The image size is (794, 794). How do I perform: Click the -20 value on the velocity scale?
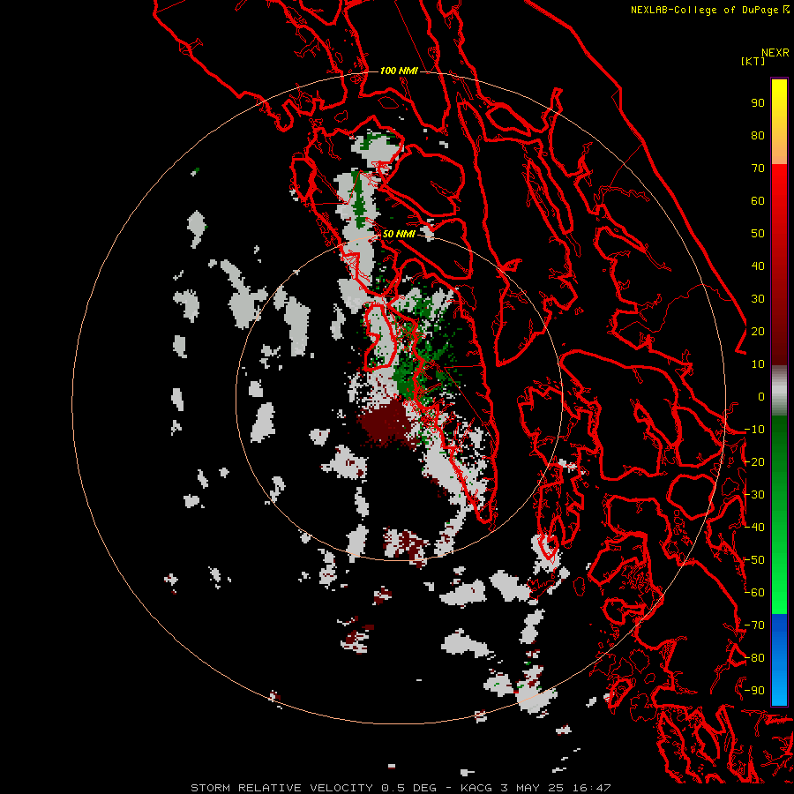click(x=754, y=462)
